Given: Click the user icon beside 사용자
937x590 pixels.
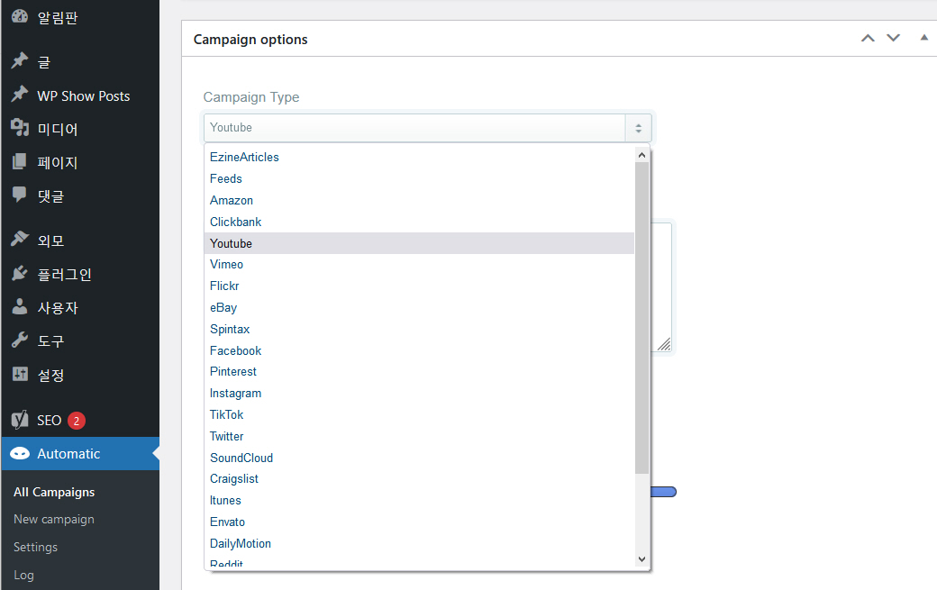Looking at the screenshot, I should point(20,306).
